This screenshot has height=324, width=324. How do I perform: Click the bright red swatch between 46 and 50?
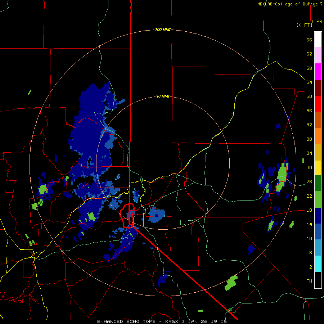point(318,104)
